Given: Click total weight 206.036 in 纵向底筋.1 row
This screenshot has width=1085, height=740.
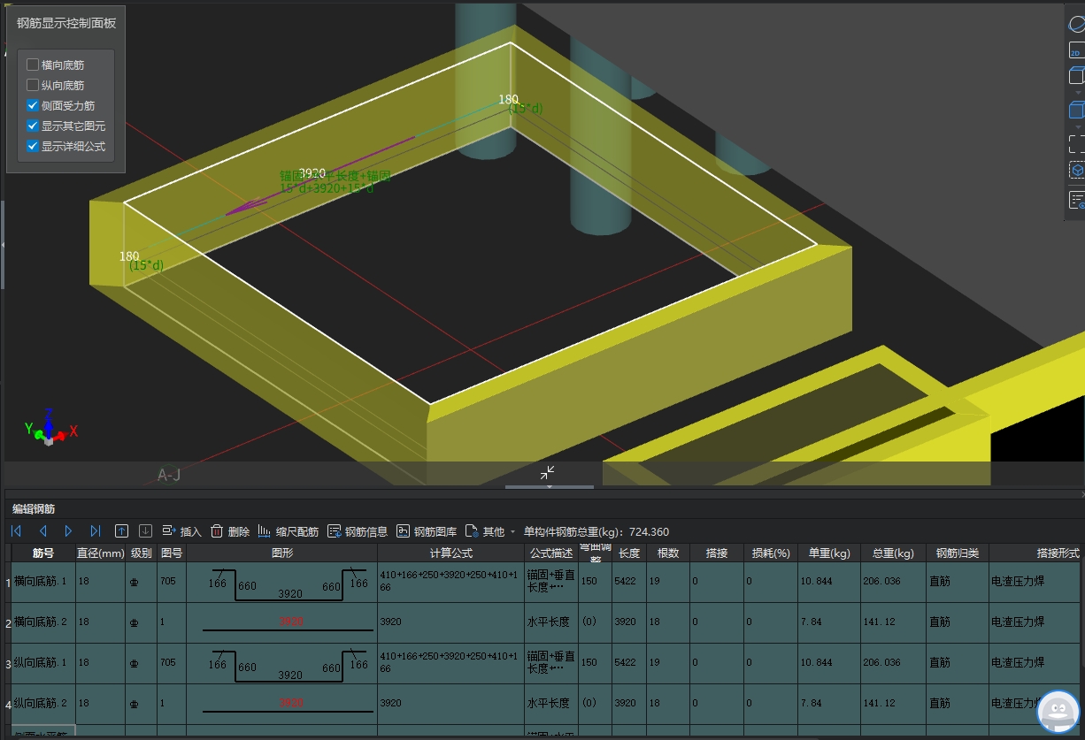Looking at the screenshot, I should coord(892,663).
